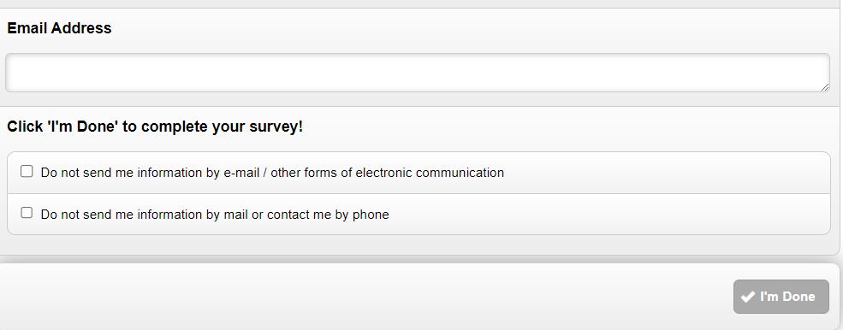This screenshot has width=843, height=330.
Task: Click the right end of the email input
Action: (806, 73)
